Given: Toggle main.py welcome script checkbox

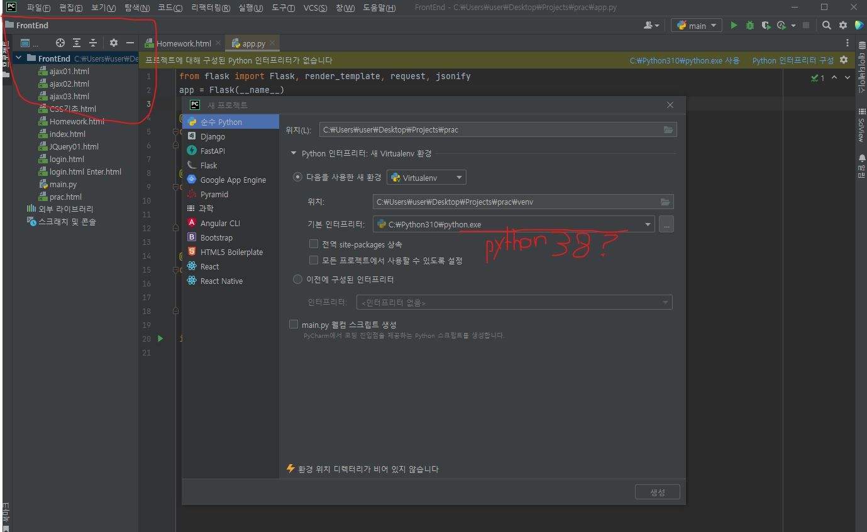Looking at the screenshot, I should coord(294,324).
